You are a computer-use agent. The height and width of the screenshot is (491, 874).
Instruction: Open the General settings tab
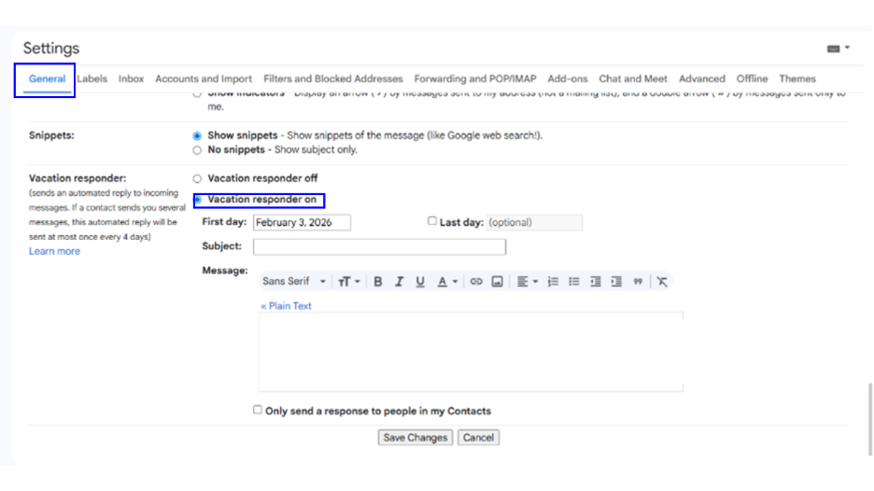pos(48,78)
